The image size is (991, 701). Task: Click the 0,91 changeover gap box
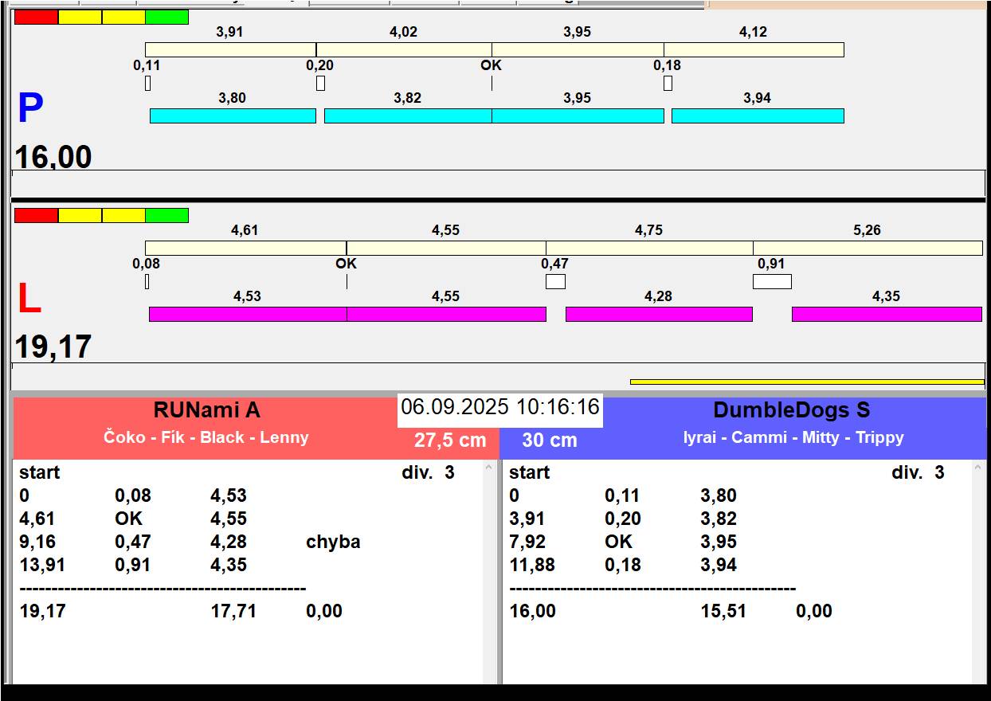[x=772, y=281]
